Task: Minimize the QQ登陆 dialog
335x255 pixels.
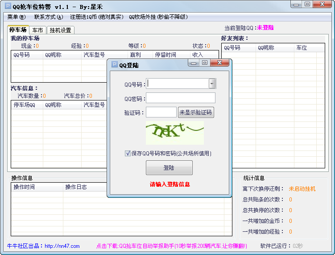Action: tap(194, 63)
